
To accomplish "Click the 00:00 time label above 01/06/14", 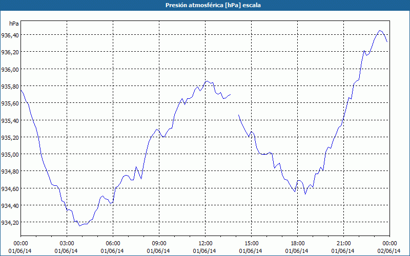I will (x=20, y=244).
